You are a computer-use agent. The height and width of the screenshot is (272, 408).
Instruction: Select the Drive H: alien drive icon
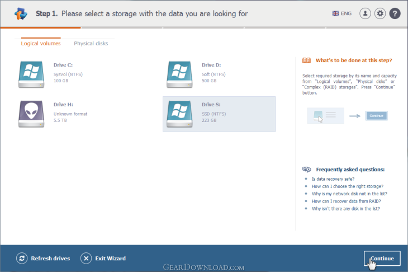[31, 114]
